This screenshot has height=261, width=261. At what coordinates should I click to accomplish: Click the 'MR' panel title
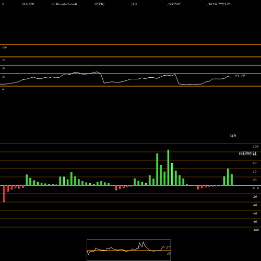233,136
